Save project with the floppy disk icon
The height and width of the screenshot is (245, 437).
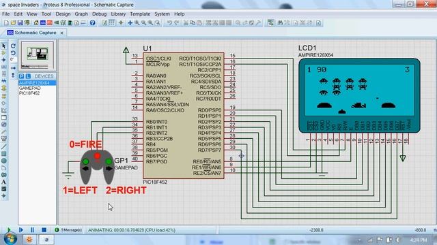pyautogui.click(x=20, y=22)
